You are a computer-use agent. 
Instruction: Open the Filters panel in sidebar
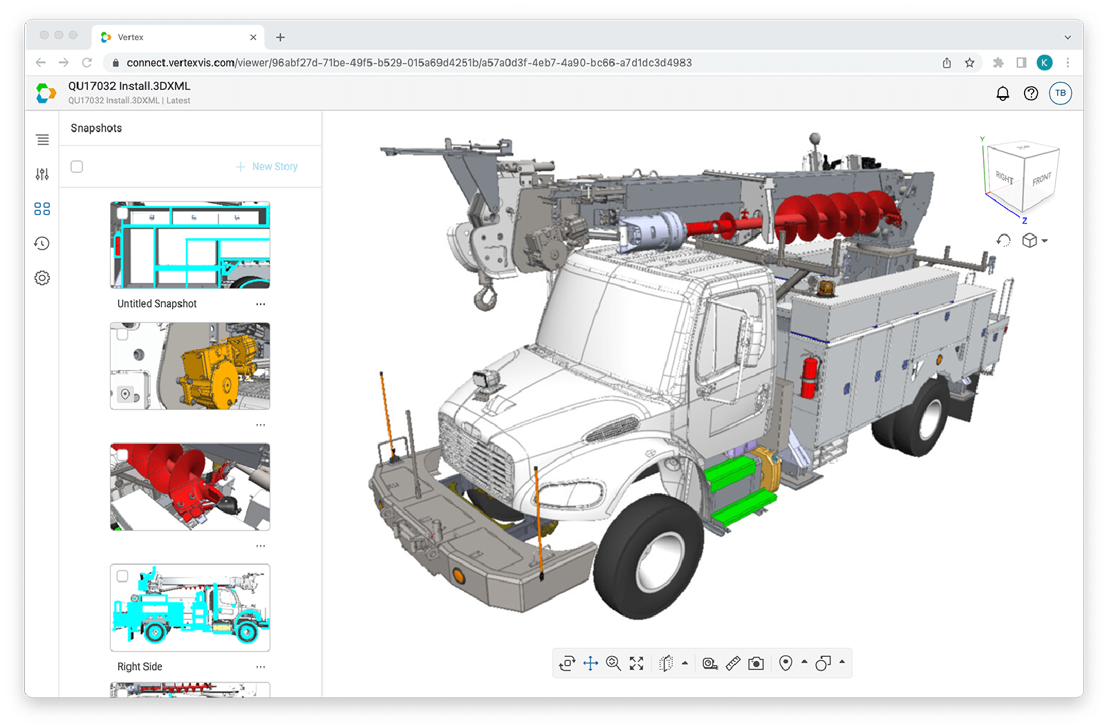[x=42, y=174]
